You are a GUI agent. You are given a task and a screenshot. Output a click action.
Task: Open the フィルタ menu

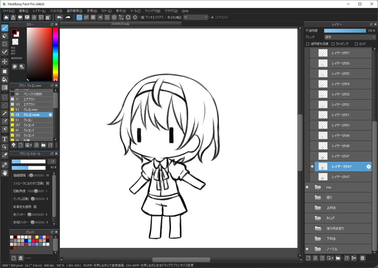56,11
